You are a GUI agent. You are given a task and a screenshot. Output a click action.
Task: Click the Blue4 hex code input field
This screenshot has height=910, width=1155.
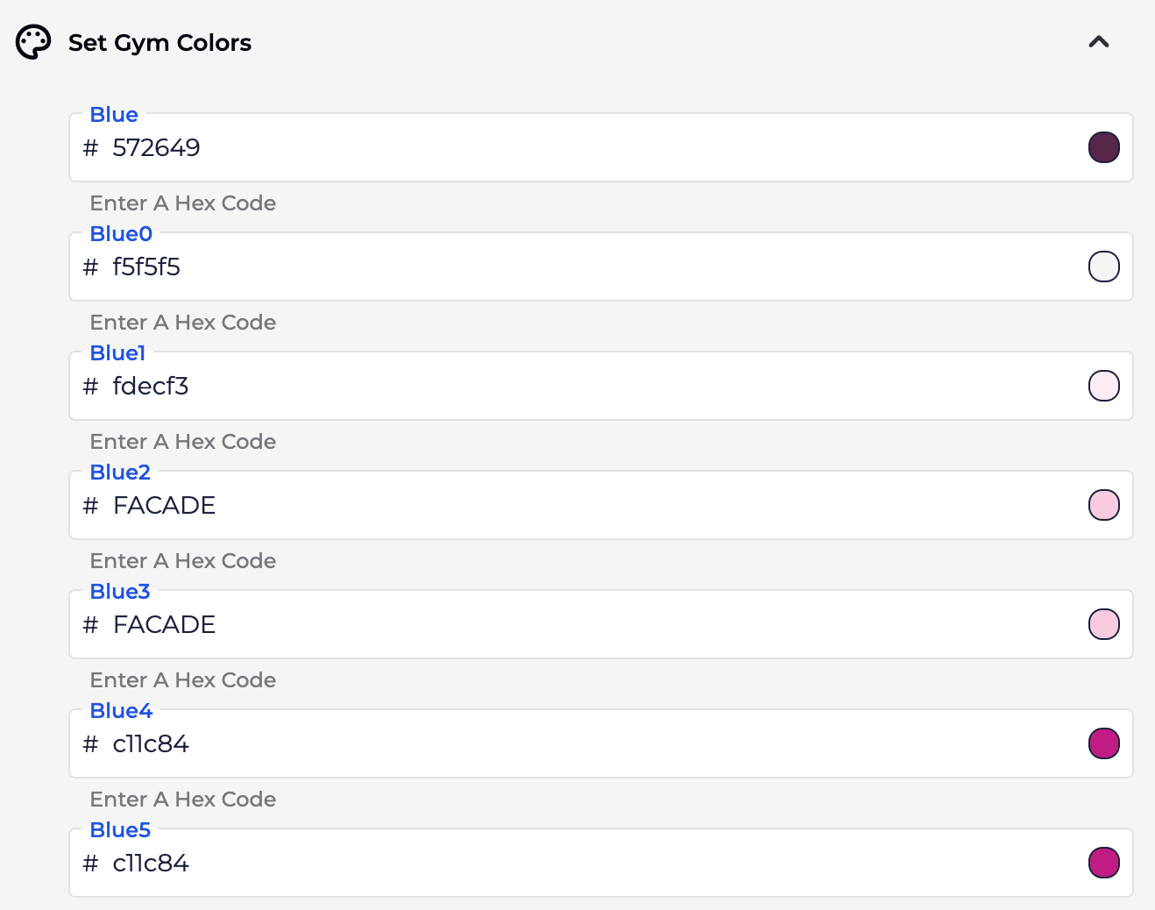tap(526, 743)
